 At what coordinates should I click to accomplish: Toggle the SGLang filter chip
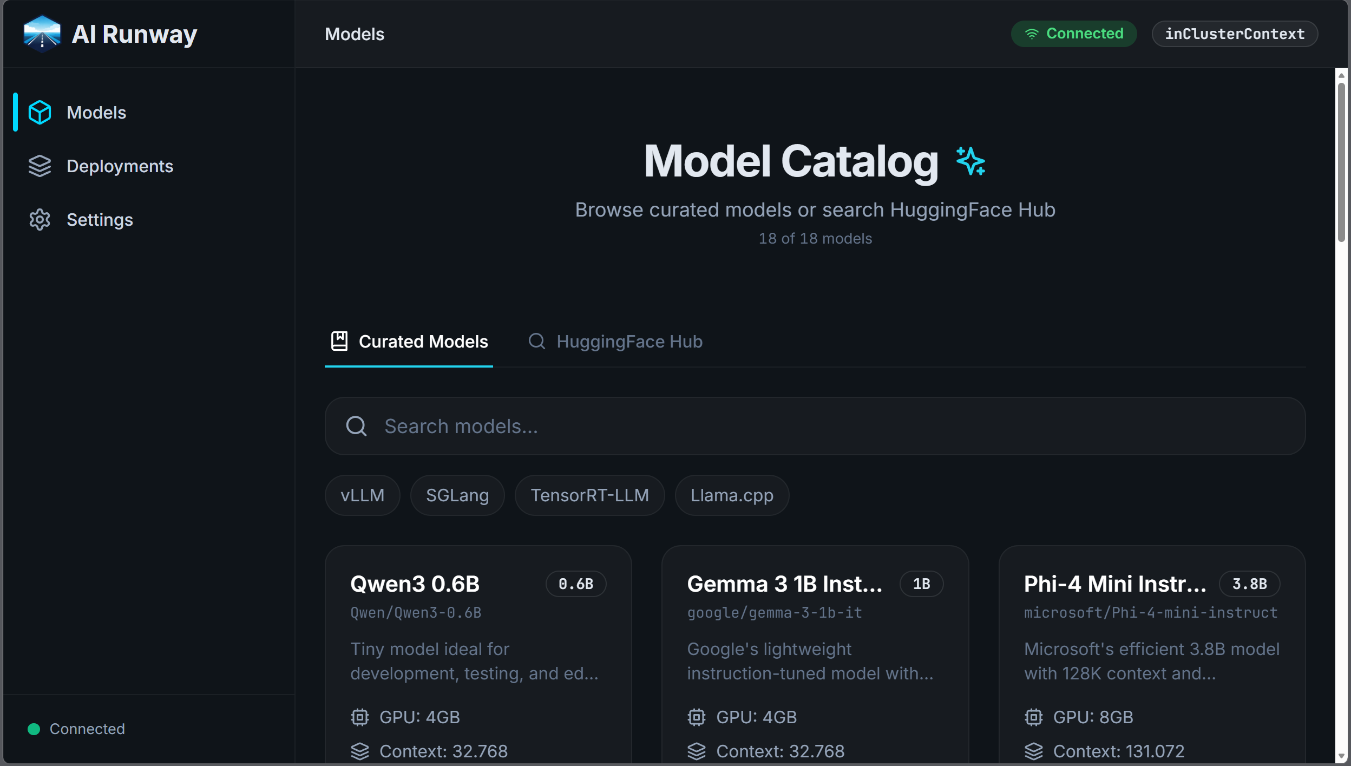(x=457, y=494)
